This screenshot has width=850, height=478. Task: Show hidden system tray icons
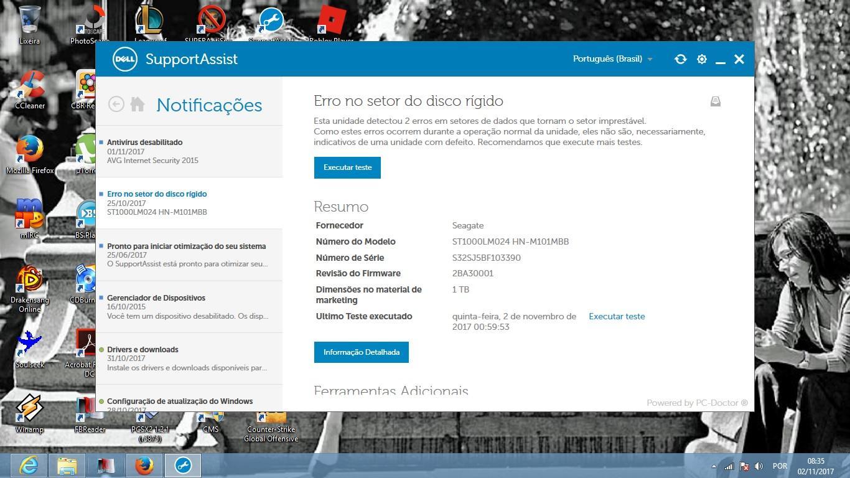click(x=714, y=466)
